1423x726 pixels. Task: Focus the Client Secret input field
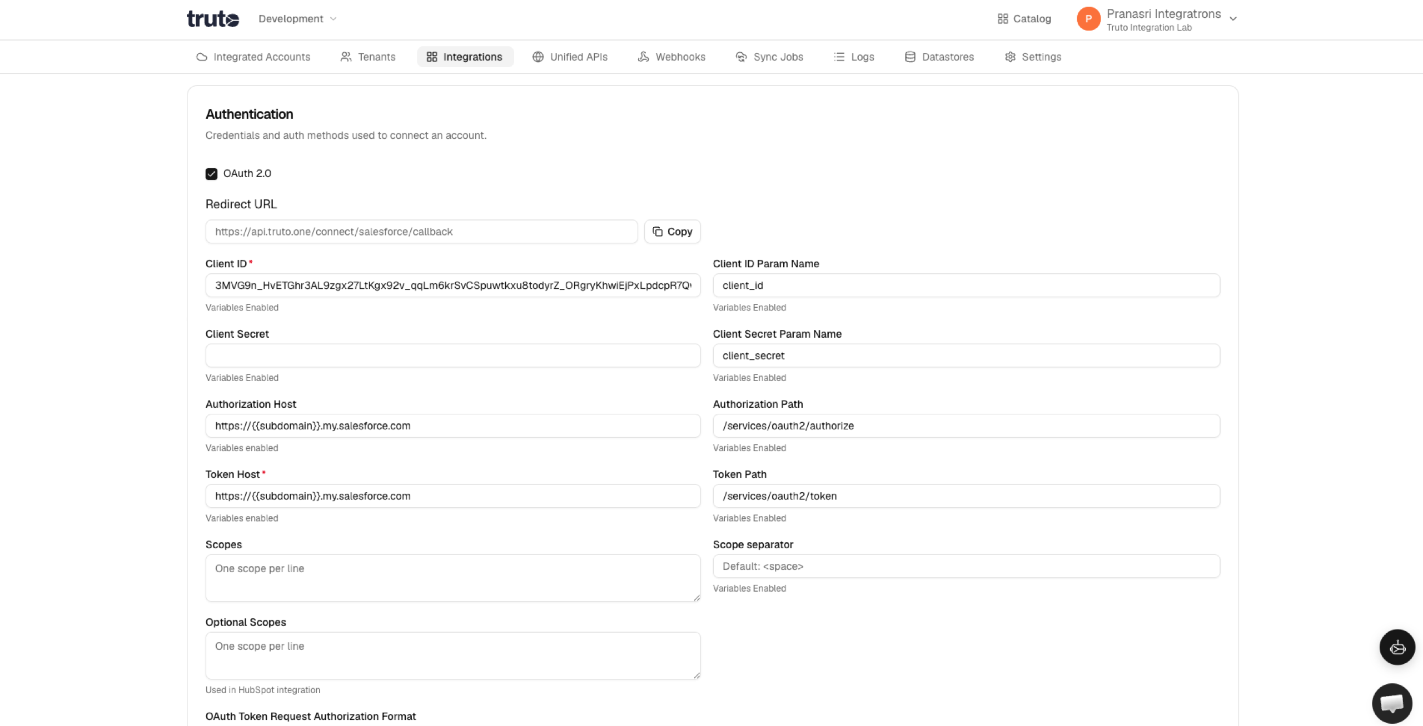453,356
